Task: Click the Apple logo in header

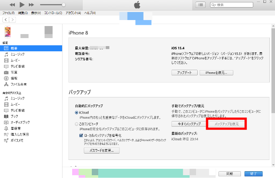Action: click(x=137, y=5)
